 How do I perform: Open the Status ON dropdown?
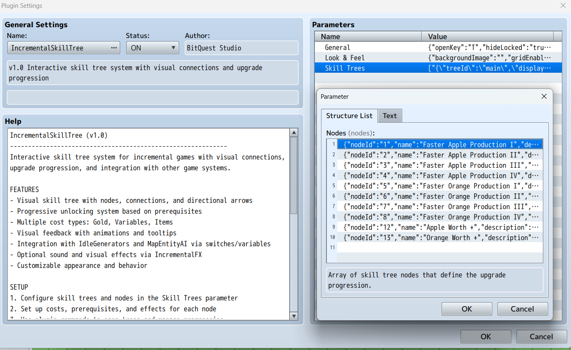click(x=153, y=48)
